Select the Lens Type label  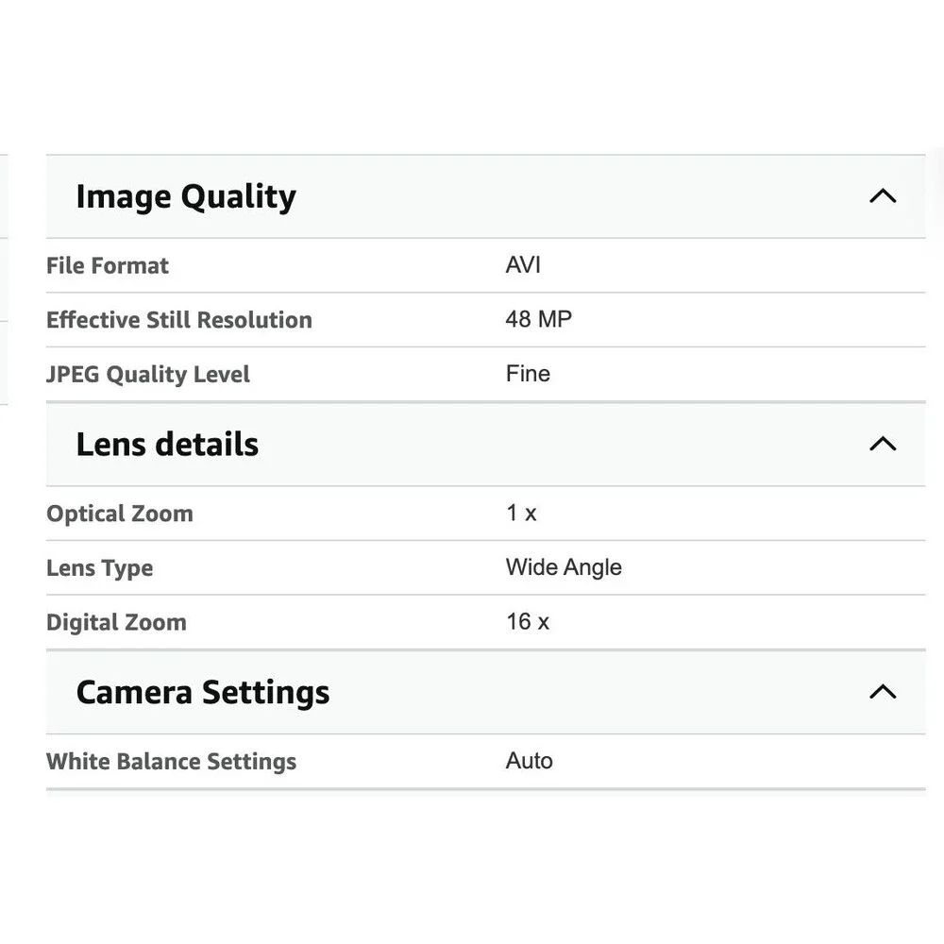pyautogui.click(x=100, y=568)
